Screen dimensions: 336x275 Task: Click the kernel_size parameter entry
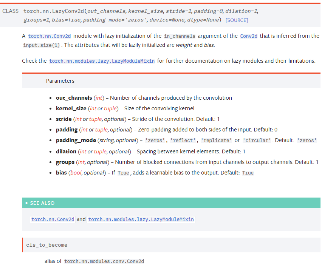pos(72,108)
